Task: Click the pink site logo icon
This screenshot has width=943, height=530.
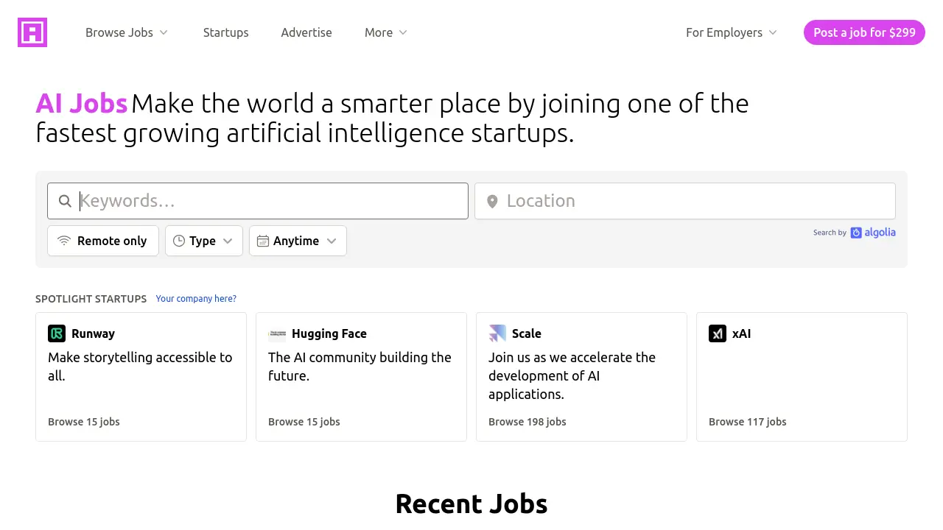Action: (32, 32)
